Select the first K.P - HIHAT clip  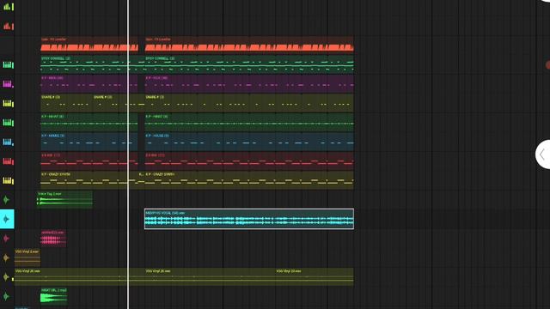89,122
